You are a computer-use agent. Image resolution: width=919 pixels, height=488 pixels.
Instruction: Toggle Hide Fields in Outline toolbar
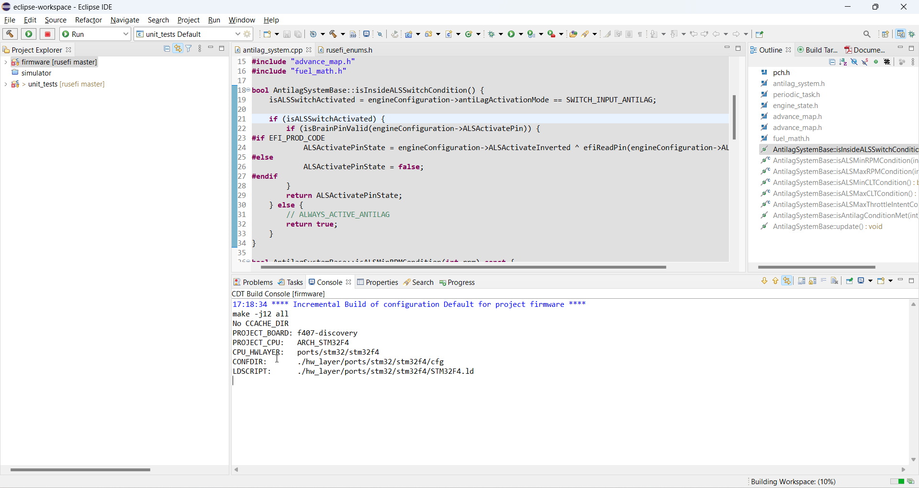click(x=854, y=62)
